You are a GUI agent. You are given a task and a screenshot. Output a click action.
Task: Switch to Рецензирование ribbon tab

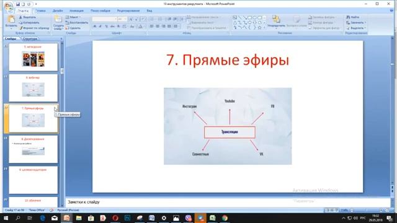tap(128, 11)
